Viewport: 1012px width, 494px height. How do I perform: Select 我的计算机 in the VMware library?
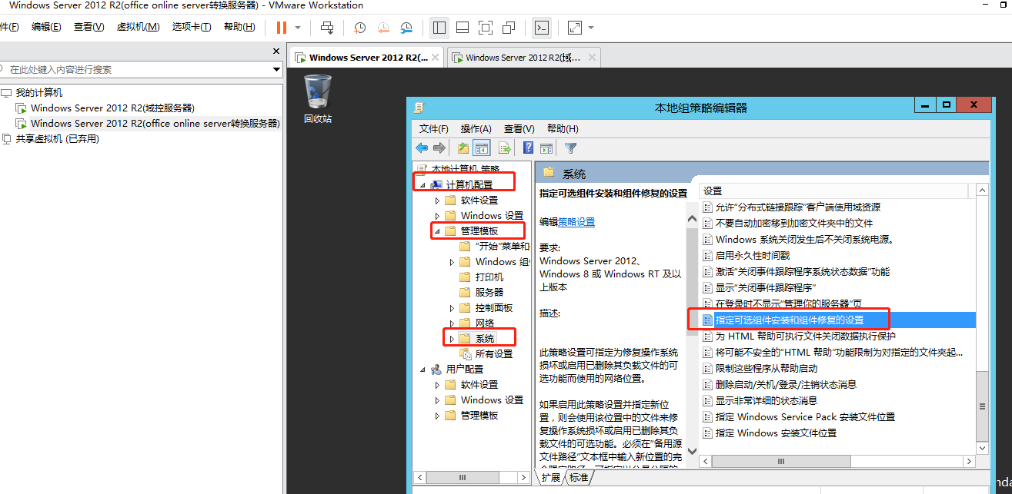coord(39,92)
